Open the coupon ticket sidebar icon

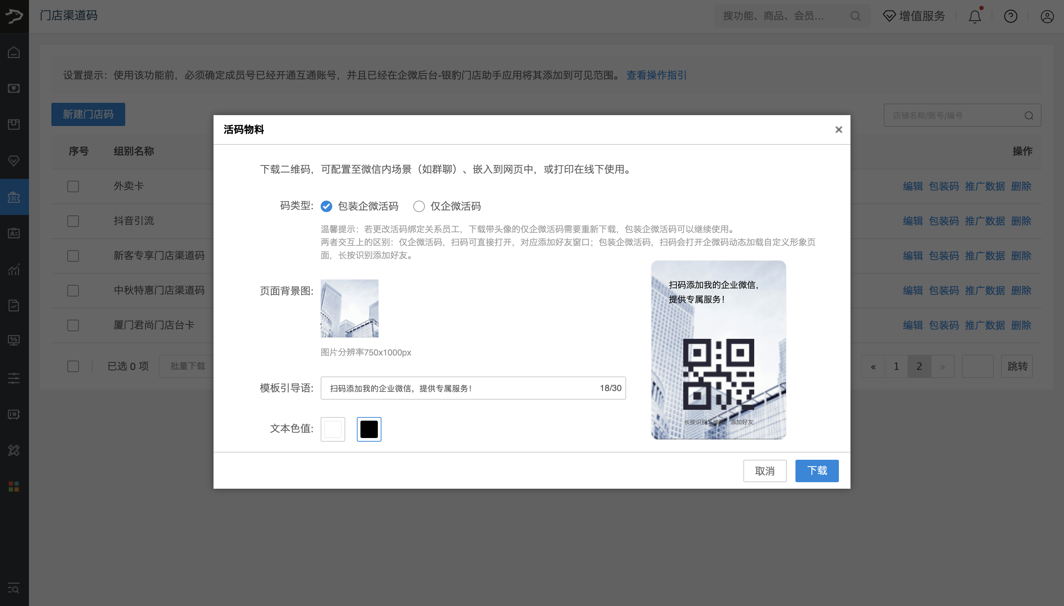[14, 414]
